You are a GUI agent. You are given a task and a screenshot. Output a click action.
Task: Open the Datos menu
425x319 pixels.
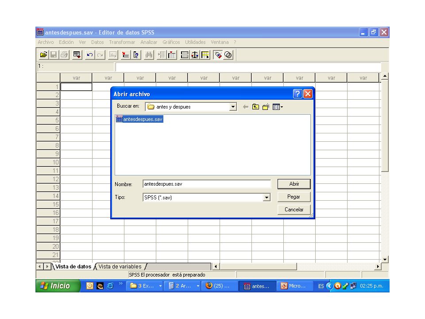(97, 42)
